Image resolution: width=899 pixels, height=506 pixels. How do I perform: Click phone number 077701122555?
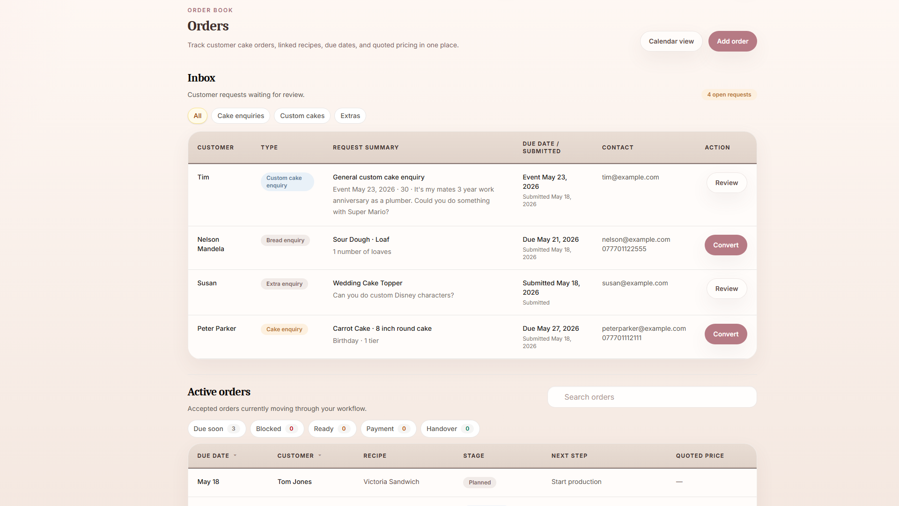624,249
